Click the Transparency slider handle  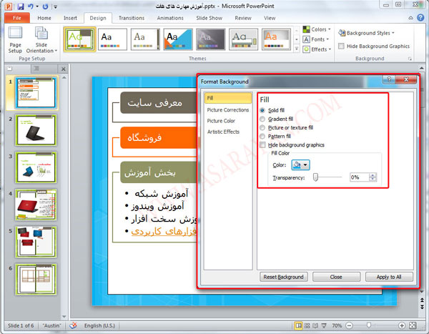tap(316, 177)
